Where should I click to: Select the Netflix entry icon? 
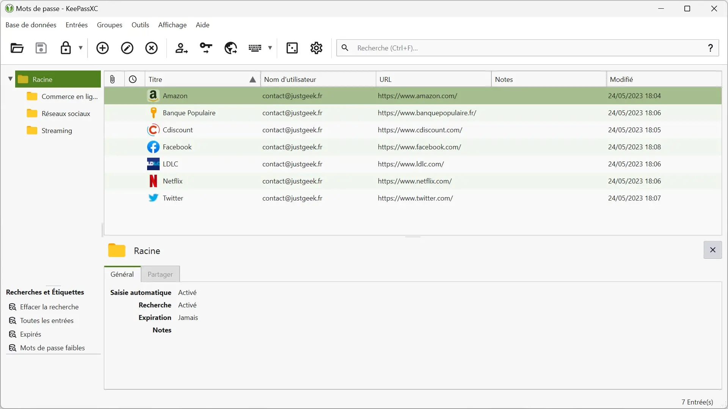153,181
